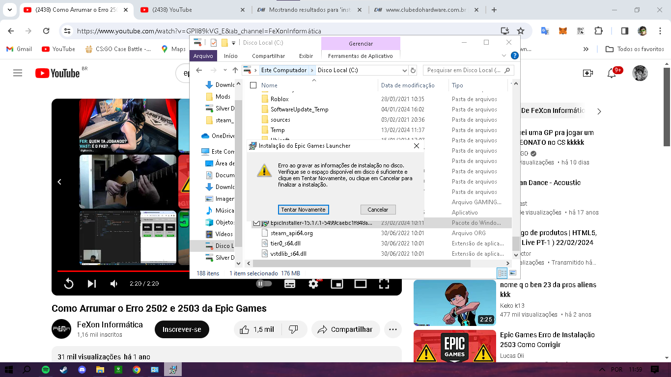Open MetaMask fox extension

tap(563, 31)
